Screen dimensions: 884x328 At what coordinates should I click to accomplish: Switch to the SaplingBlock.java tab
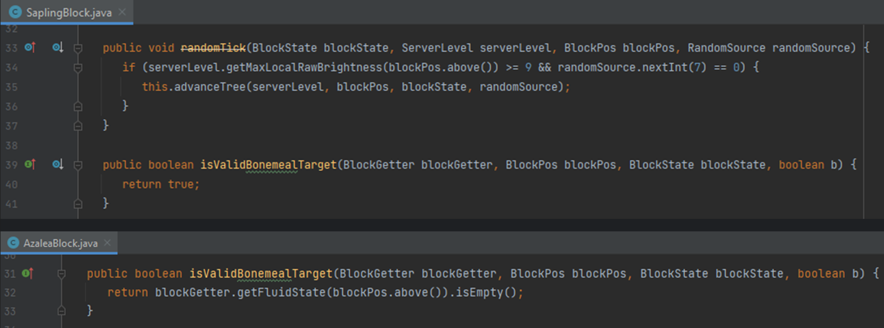69,13
